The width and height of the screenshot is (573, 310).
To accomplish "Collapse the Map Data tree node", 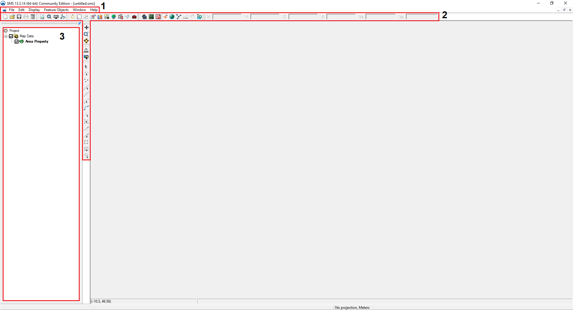I will click(6, 36).
